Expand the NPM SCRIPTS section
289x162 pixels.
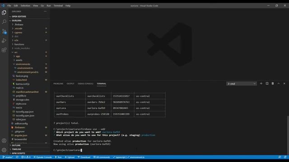(18, 153)
